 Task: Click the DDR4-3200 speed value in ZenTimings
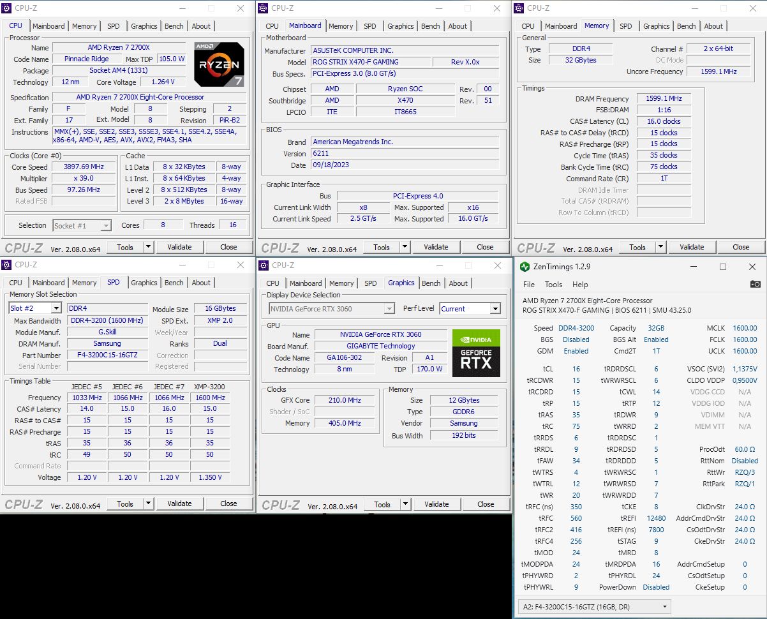coord(576,328)
